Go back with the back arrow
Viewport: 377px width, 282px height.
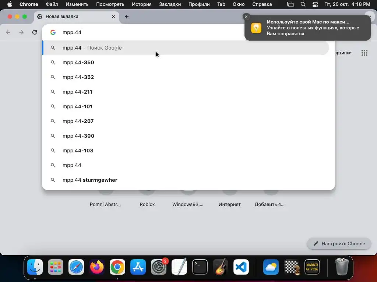(8, 32)
